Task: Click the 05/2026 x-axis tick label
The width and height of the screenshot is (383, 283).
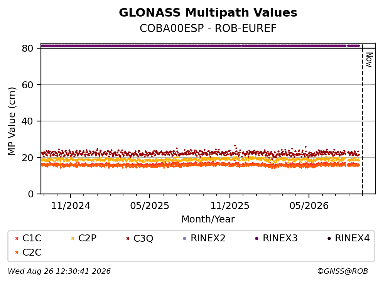Action: click(309, 206)
